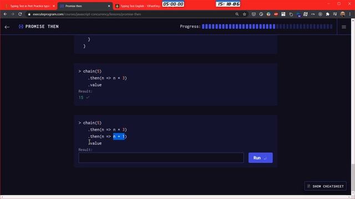Screen dimensions: 355x199
Task: Click the lesson progress bar
Action: click(x=267, y=27)
